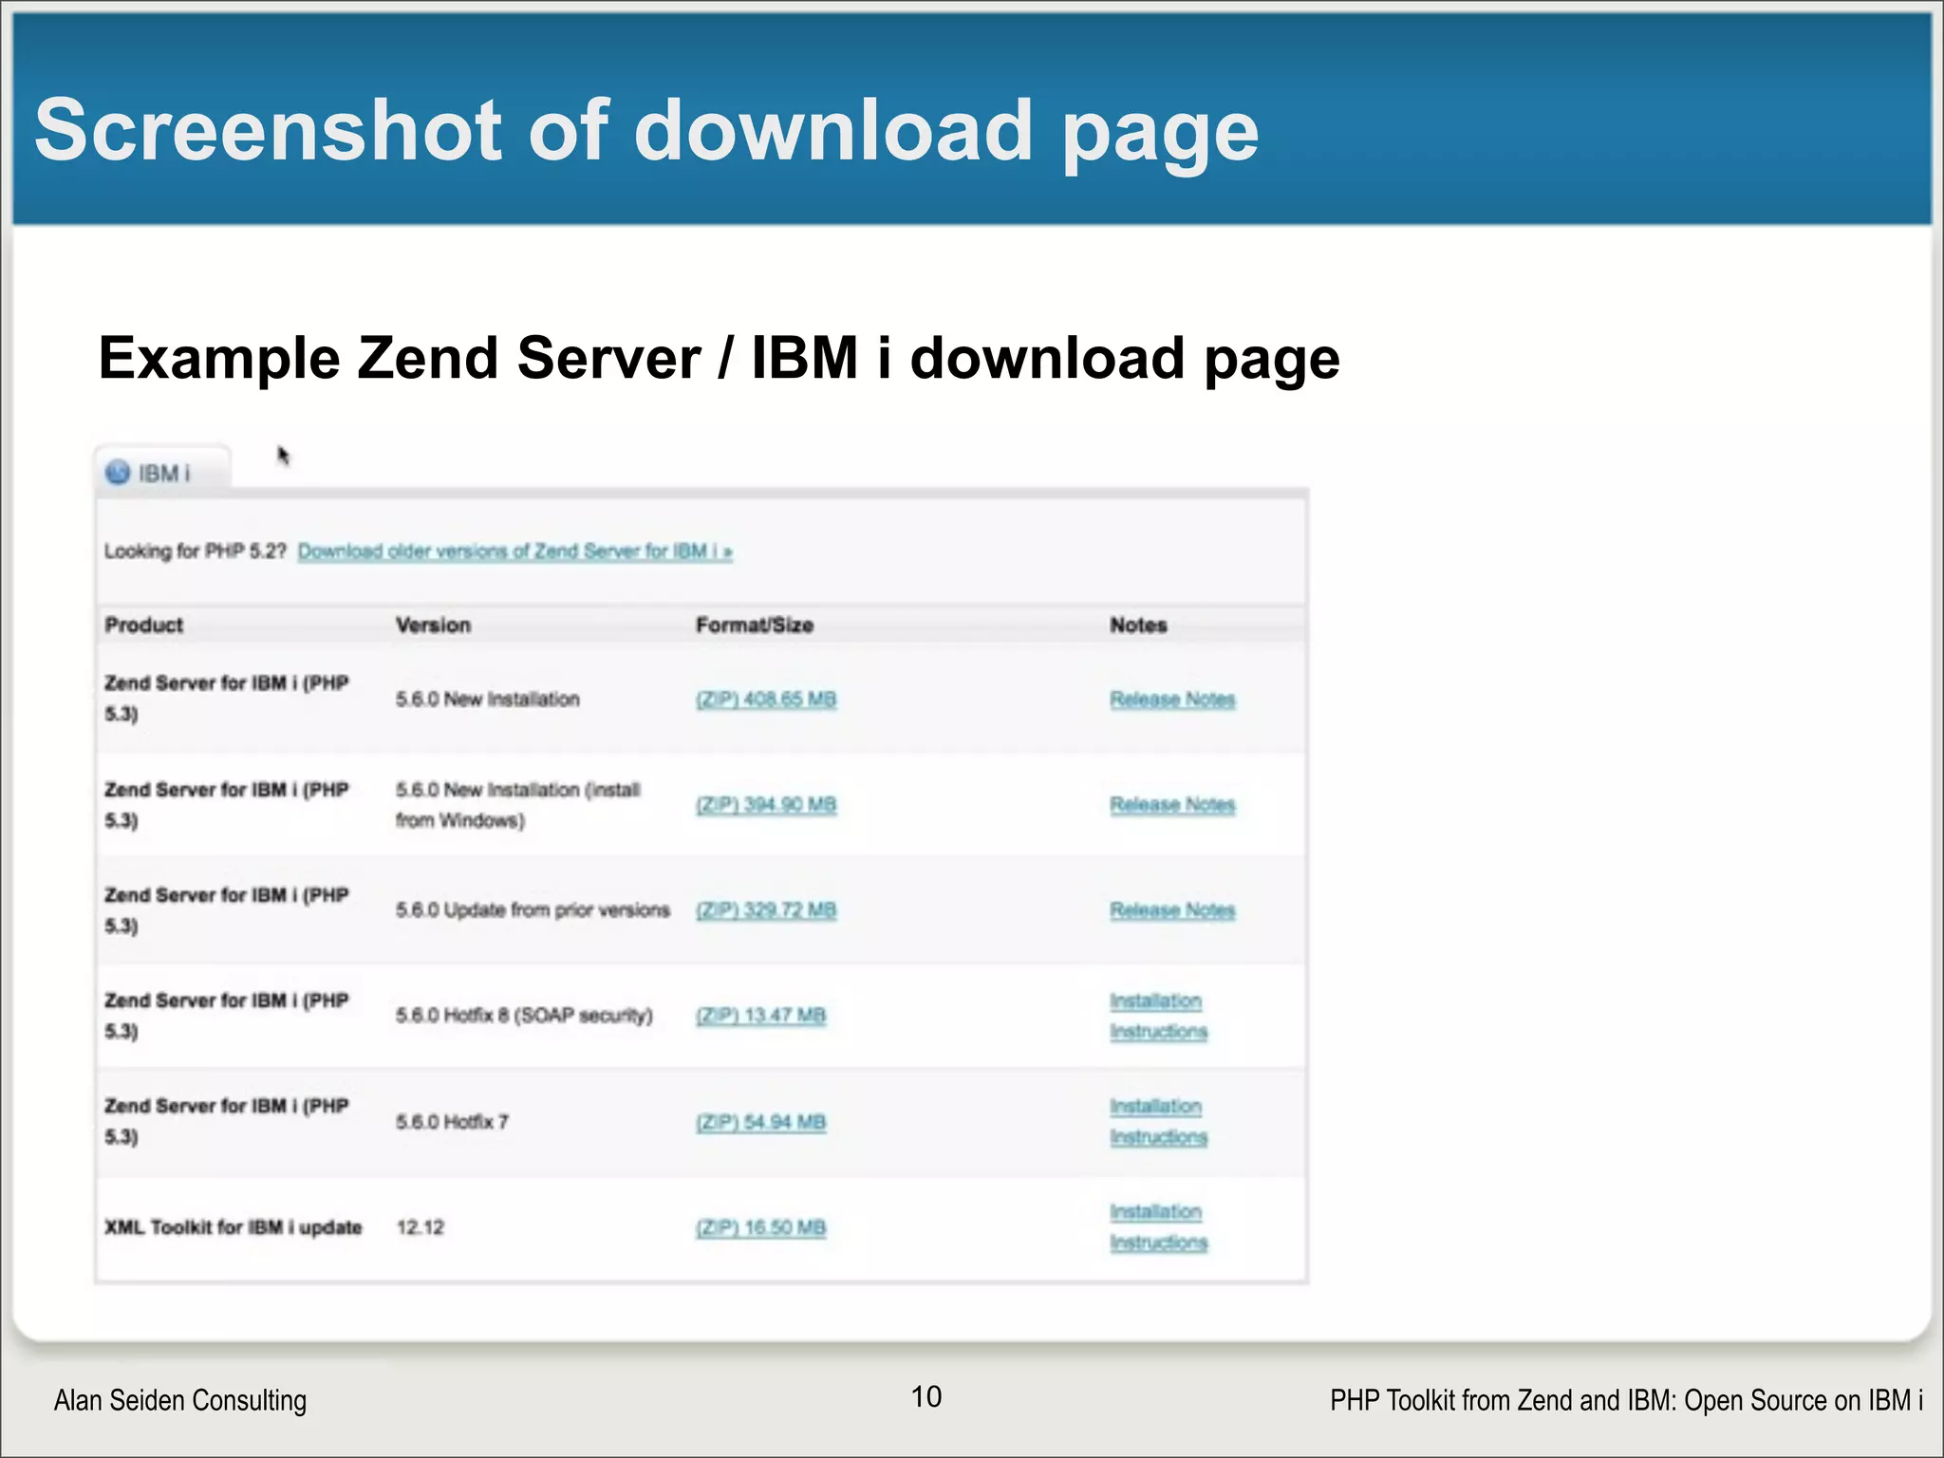
Task: Select the '5.6.0 Hotfix 7' text
Action: tap(452, 1122)
